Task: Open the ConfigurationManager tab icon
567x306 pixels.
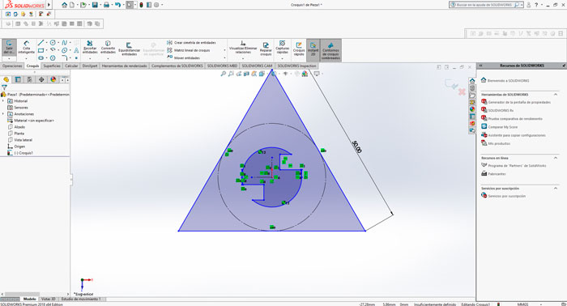Action: (x=30, y=79)
